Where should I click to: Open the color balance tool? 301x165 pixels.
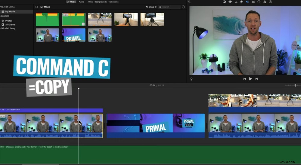click(x=224, y=2)
